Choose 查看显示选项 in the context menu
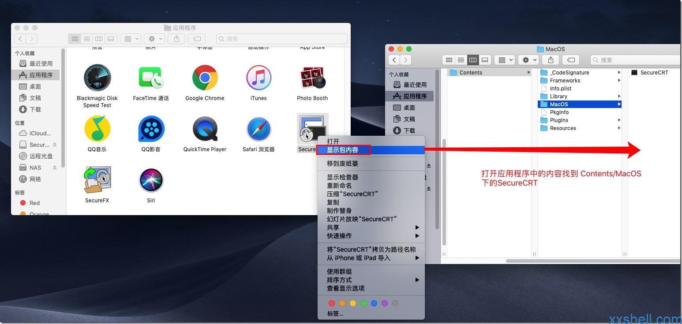 coord(371,288)
